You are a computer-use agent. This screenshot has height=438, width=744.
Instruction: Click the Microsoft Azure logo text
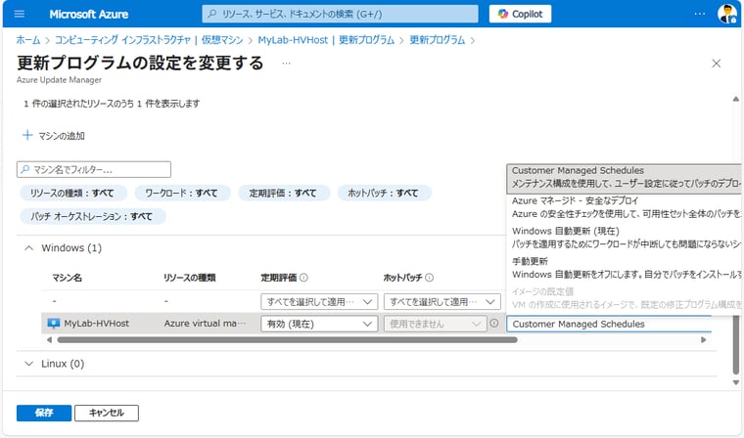point(89,15)
